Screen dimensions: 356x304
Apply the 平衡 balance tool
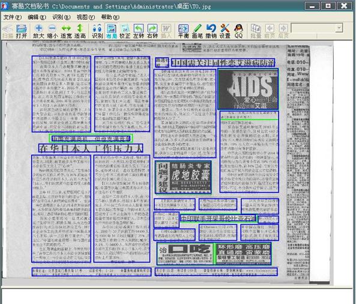point(183,31)
